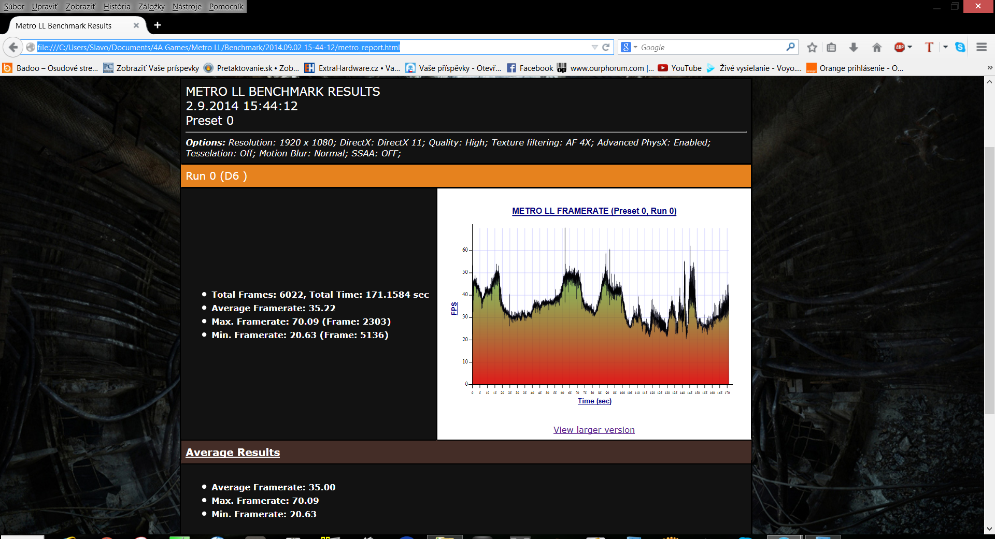The image size is (995, 539).
Task: Open the História menu
Action: coord(117,6)
